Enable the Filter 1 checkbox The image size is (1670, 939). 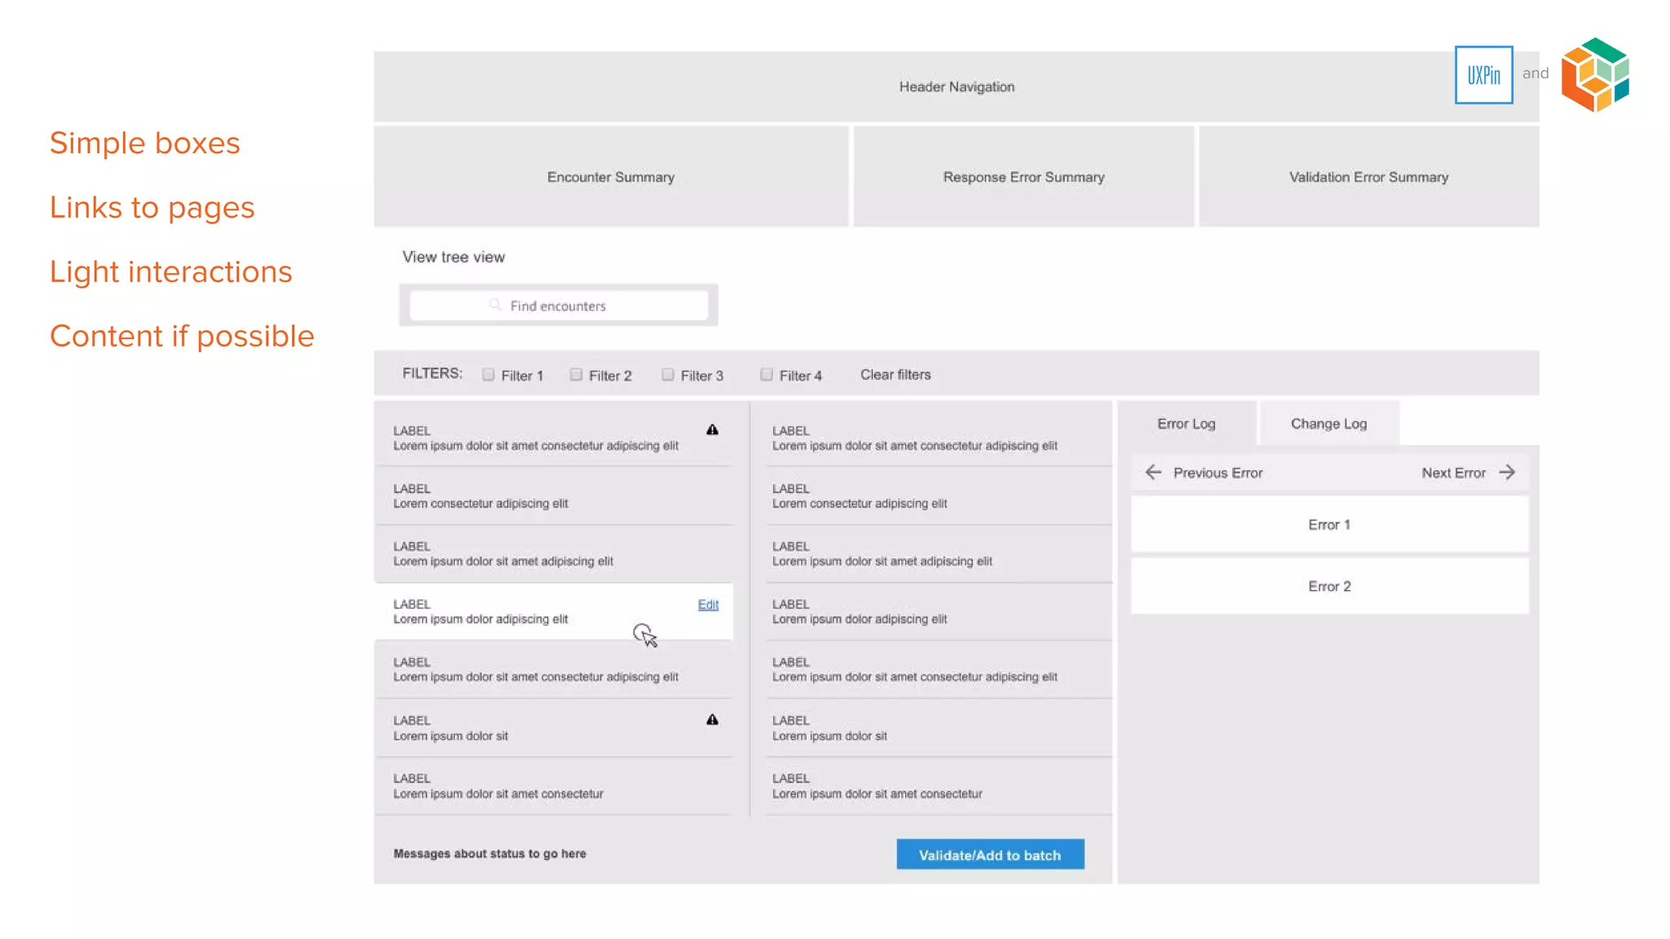[488, 375]
